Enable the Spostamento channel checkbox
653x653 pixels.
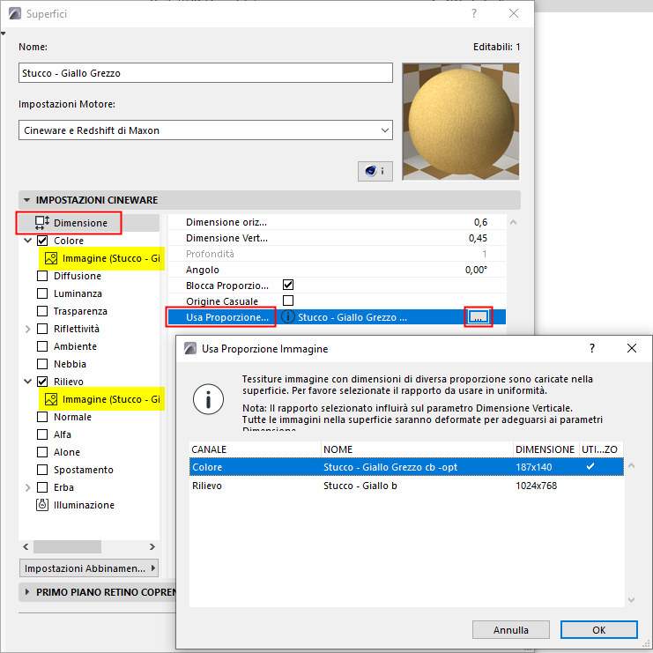pos(42,470)
